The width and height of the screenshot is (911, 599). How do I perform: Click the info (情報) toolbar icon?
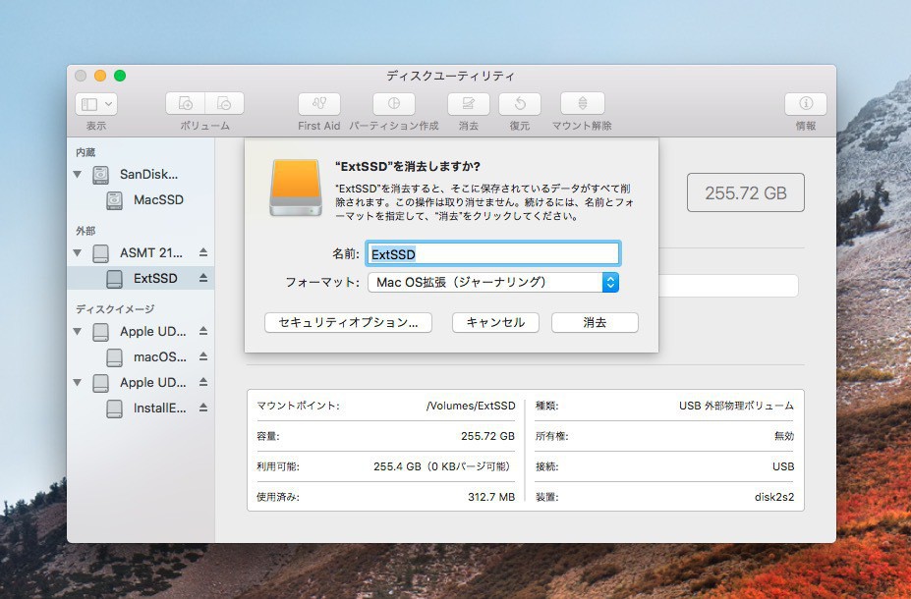[x=805, y=104]
